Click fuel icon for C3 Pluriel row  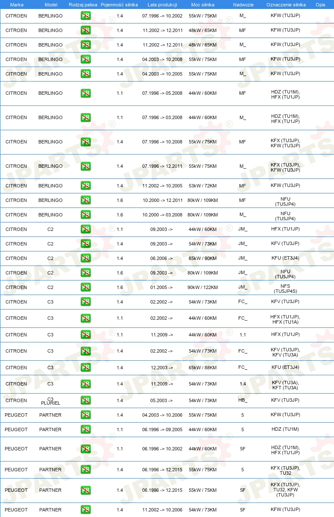tap(85, 400)
